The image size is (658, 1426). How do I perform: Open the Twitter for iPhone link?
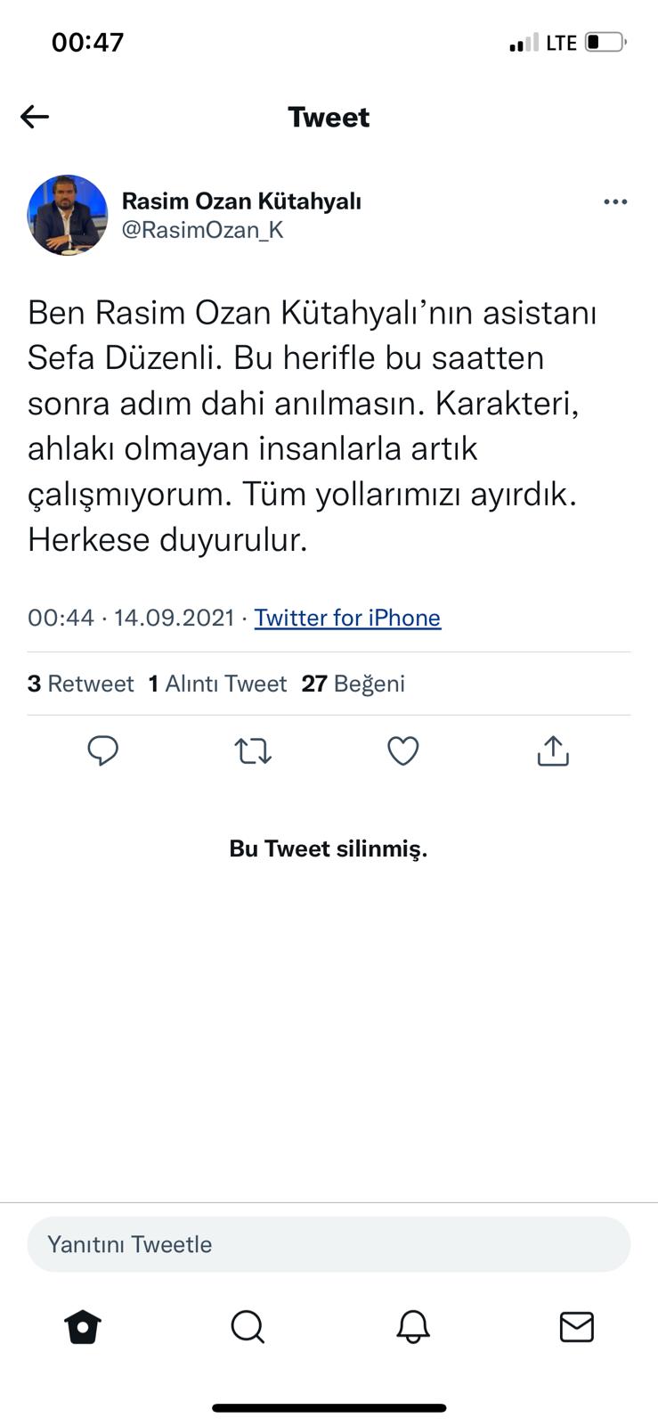pyautogui.click(x=347, y=618)
